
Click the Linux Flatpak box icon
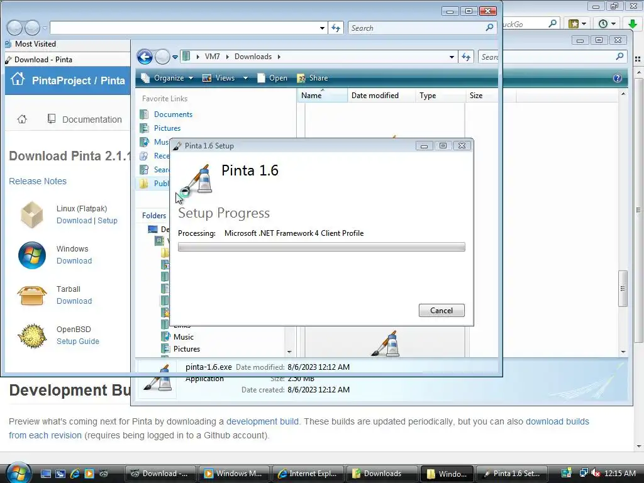pyautogui.click(x=32, y=214)
